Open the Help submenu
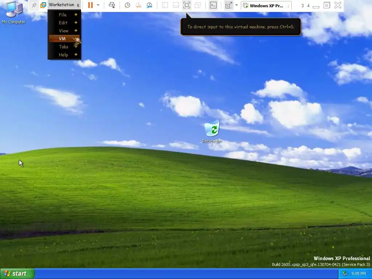Viewport: 372px width, 279px height. tap(64, 55)
